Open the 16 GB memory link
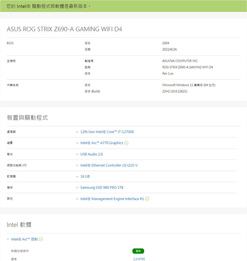This screenshot has width=247, height=261. point(85,176)
